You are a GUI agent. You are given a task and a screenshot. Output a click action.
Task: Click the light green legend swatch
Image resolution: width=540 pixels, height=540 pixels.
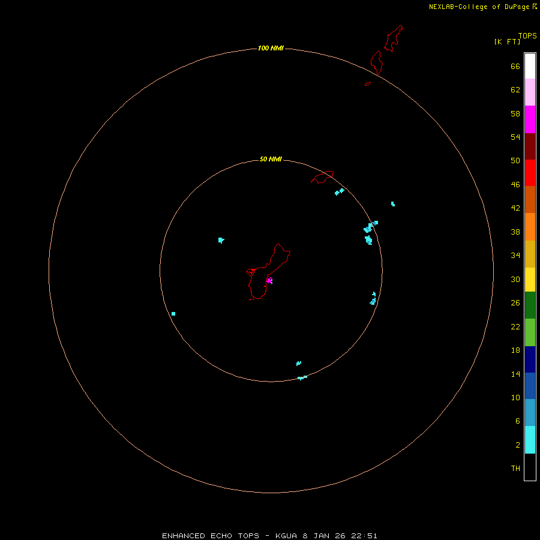530,332
